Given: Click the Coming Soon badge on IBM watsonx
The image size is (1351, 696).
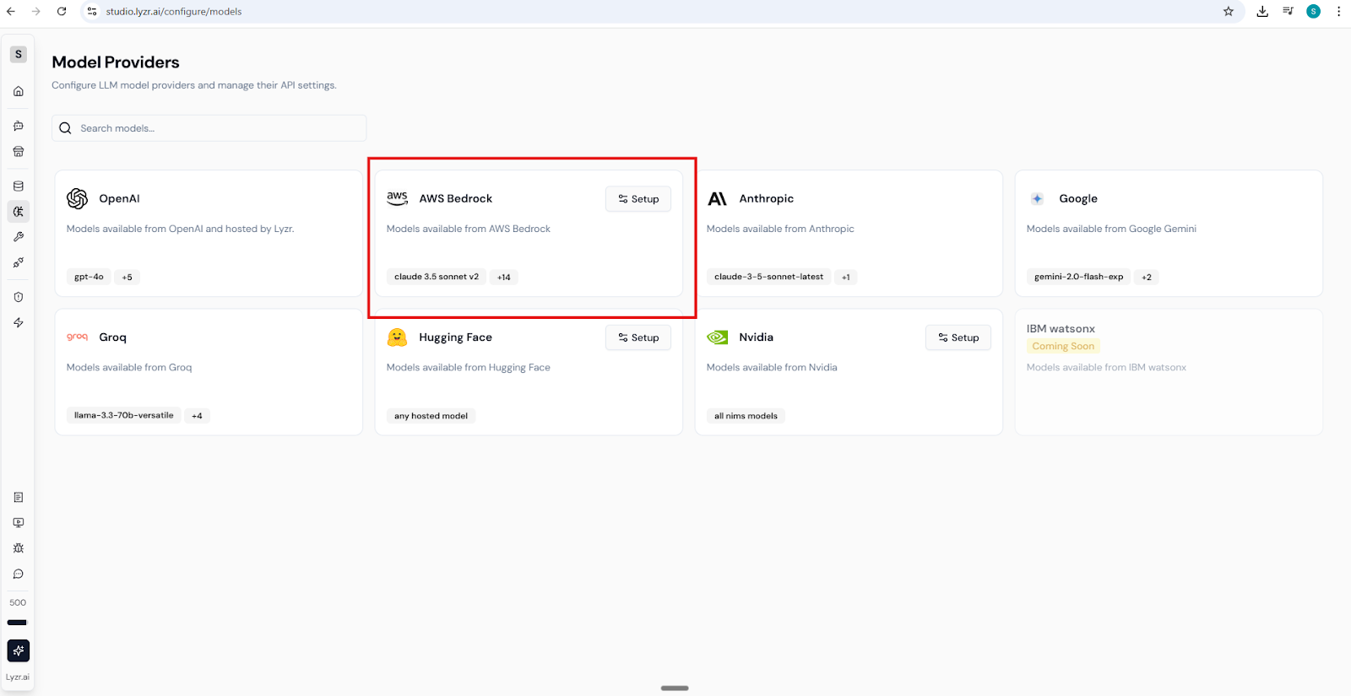Looking at the screenshot, I should [1063, 346].
